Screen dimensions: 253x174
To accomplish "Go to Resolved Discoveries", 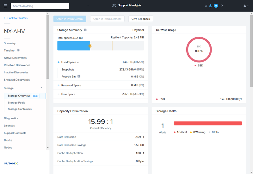I will (17, 65).
